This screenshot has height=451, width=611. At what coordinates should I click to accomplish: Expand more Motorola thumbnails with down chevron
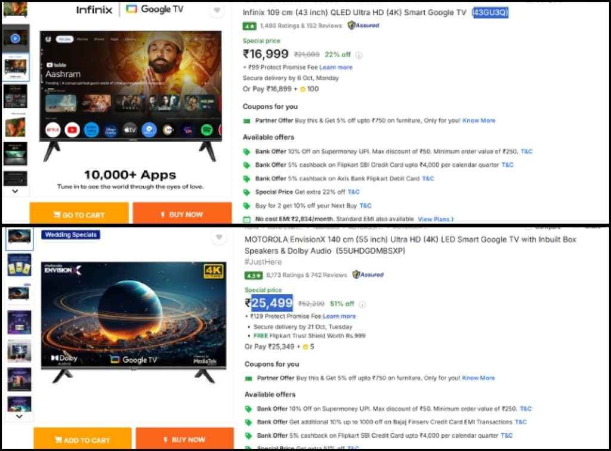[19, 416]
